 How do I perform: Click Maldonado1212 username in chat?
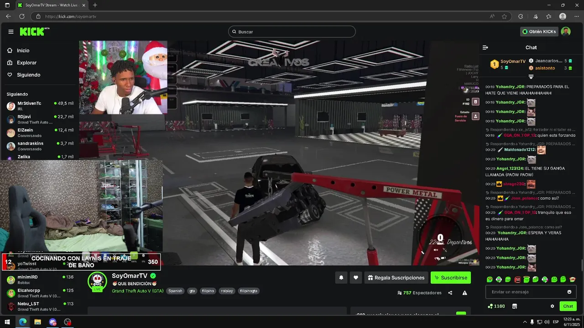pyautogui.click(x=520, y=149)
